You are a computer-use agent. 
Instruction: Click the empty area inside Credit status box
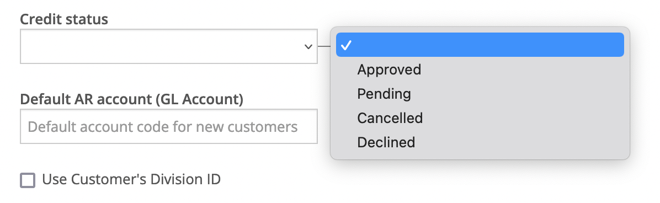click(x=160, y=46)
